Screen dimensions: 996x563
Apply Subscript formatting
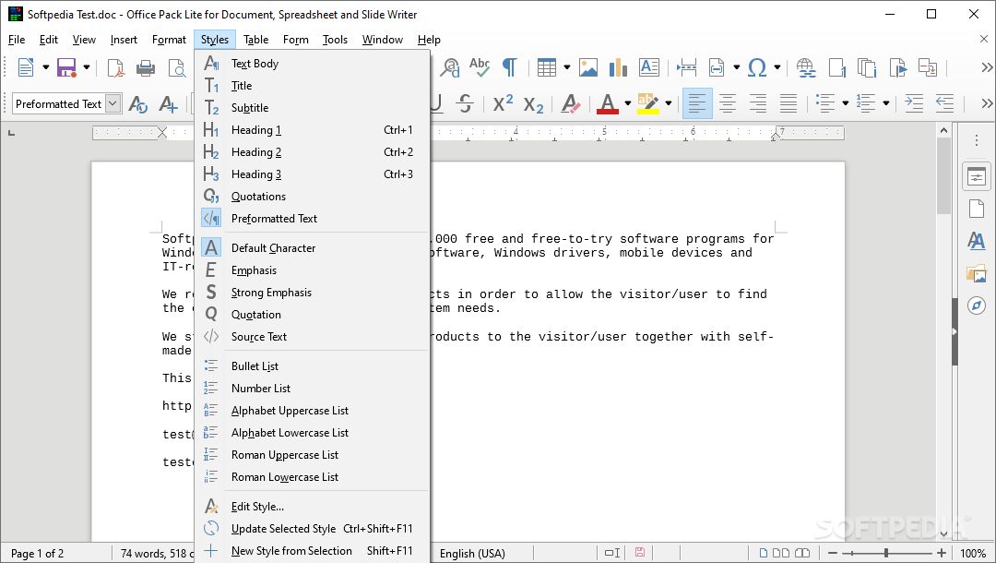(534, 103)
